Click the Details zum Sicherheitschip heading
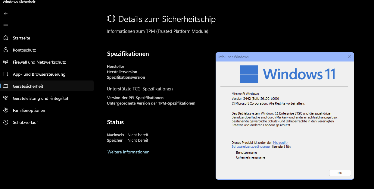The height and width of the screenshot is (189, 374). point(167,19)
